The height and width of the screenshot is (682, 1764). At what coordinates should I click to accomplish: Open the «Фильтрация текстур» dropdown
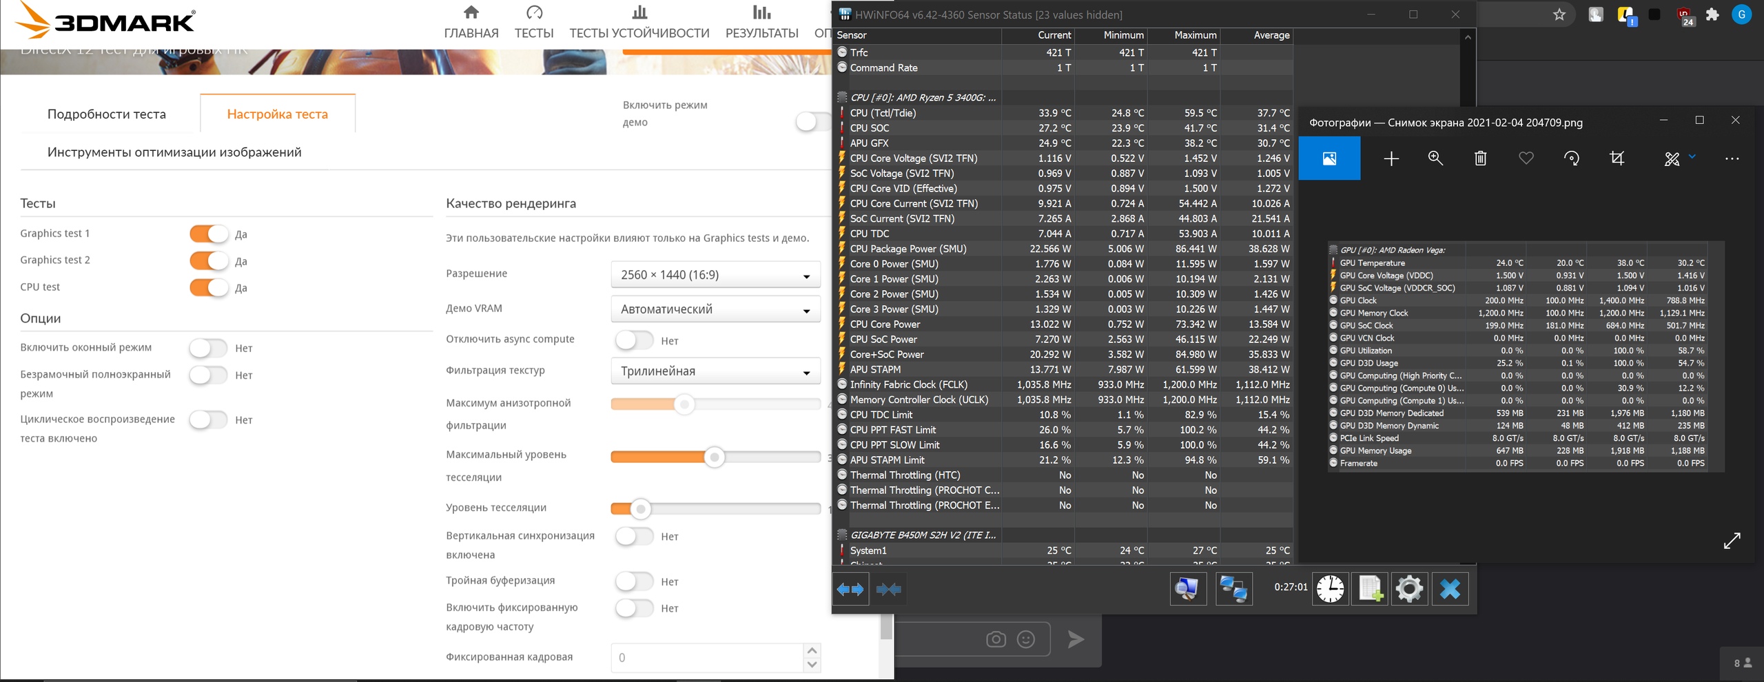715,371
